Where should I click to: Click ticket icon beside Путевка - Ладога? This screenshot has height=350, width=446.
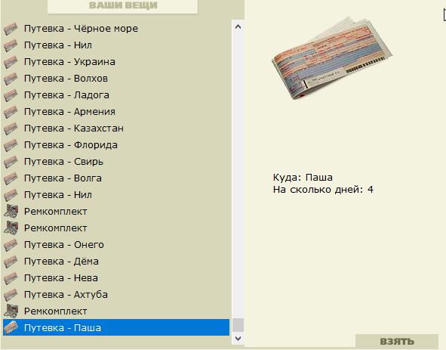click(11, 95)
